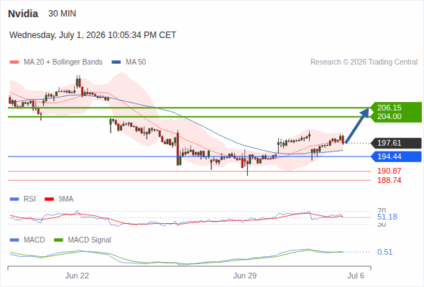This screenshot has height=287, width=424.
Task: Click the Research © 2026 Trading Central credit
Action: coord(364,62)
